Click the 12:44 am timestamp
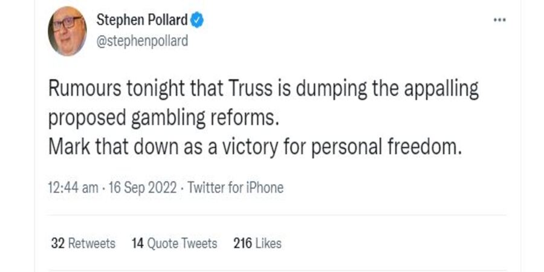Viewport: 544px width, 272px height. click(x=73, y=188)
